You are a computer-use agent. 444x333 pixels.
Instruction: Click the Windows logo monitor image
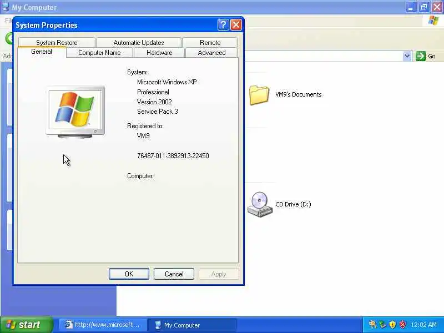[x=75, y=112]
